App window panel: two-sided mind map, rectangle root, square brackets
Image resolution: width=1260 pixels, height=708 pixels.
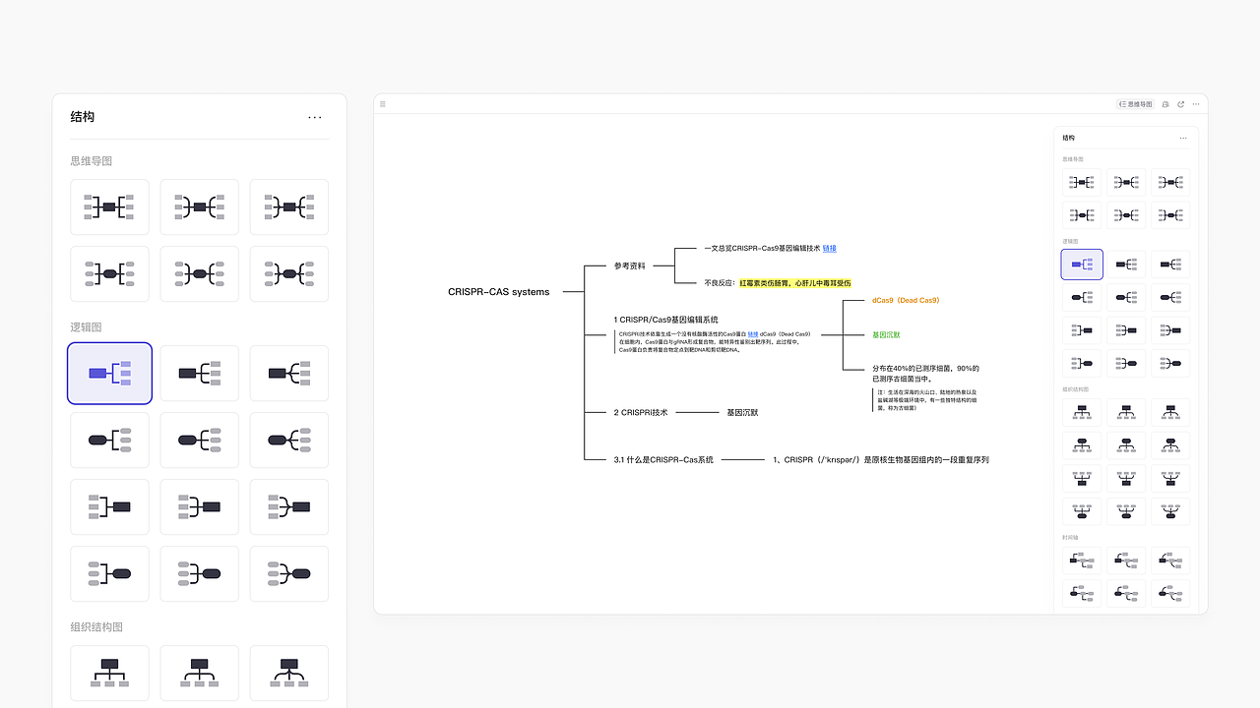(x=1082, y=182)
